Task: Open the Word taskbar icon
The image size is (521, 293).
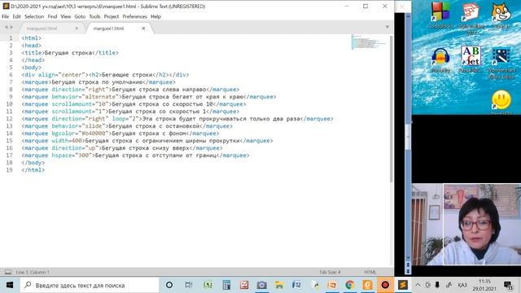Action: [x=296, y=285]
